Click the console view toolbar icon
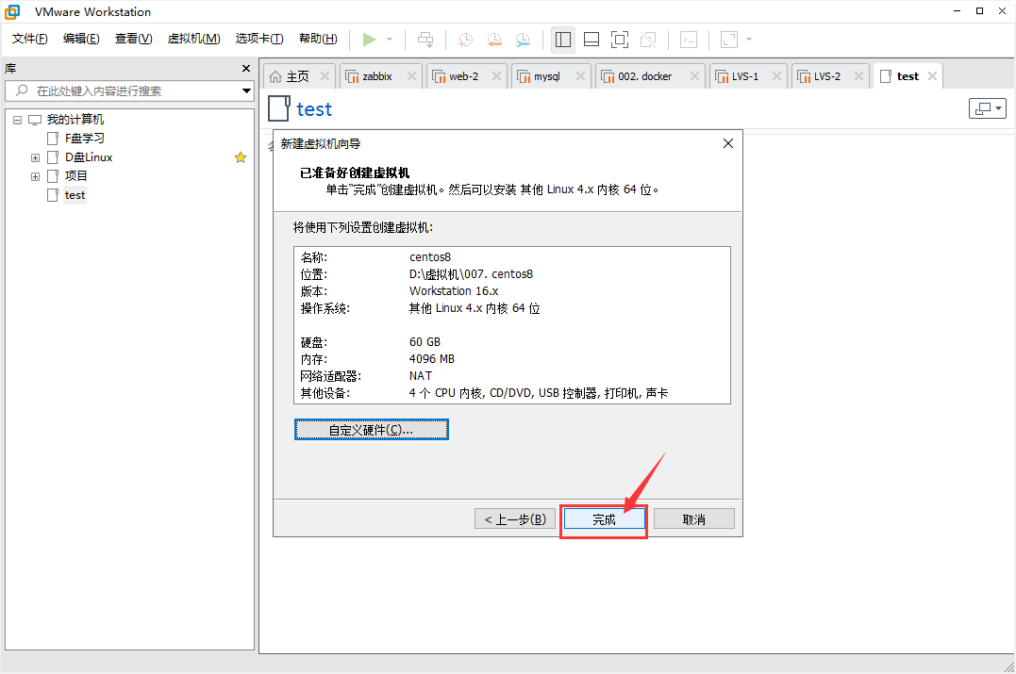This screenshot has width=1016, height=674. [688, 40]
